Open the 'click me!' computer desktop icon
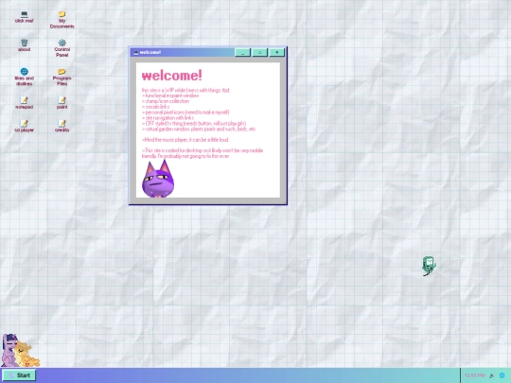Screen dimensions: 511x383 pos(24,17)
